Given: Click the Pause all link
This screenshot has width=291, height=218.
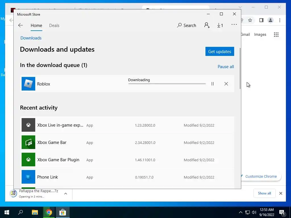Looking at the screenshot, I should point(226,66).
